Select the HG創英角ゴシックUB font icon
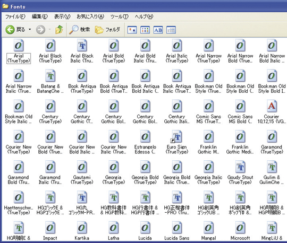 point(208,197)
